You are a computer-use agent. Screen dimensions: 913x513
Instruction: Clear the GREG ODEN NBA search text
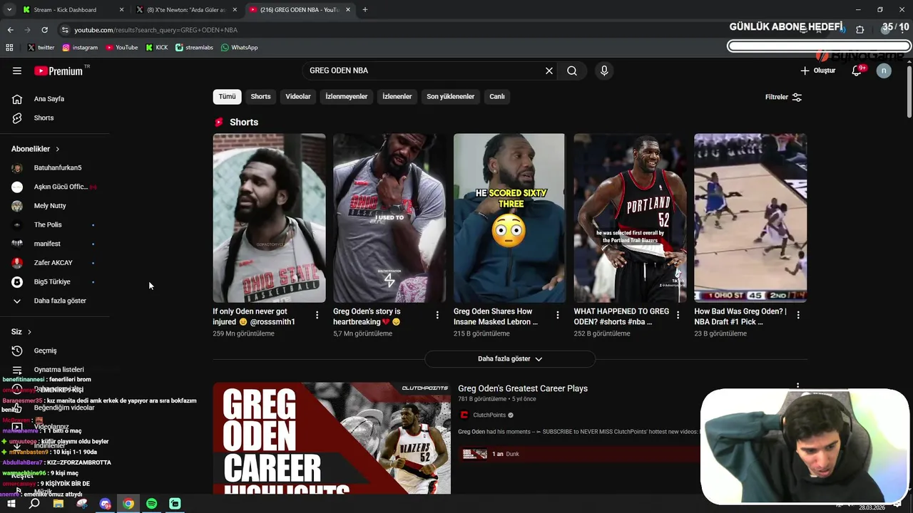click(x=549, y=71)
